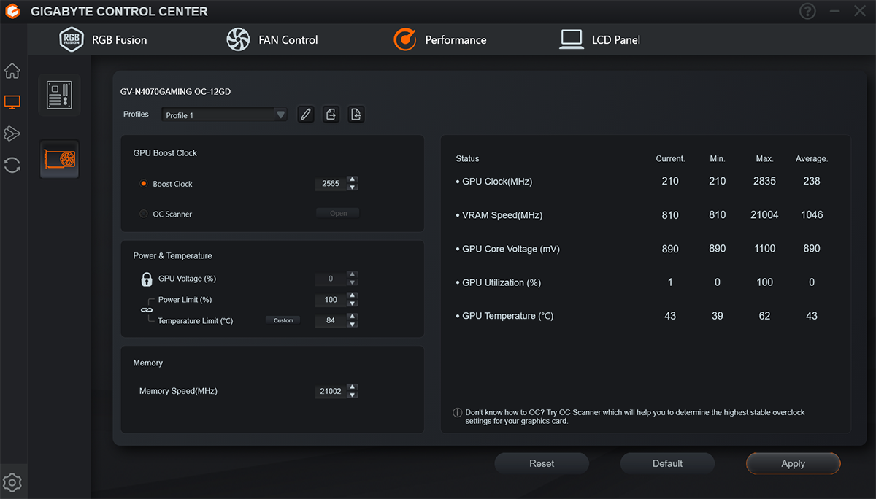The image size is (876, 499).
Task: Click the Default button
Action: (x=667, y=463)
